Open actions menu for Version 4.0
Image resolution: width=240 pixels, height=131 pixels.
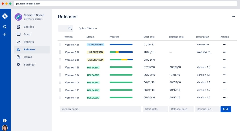[x=224, y=45]
